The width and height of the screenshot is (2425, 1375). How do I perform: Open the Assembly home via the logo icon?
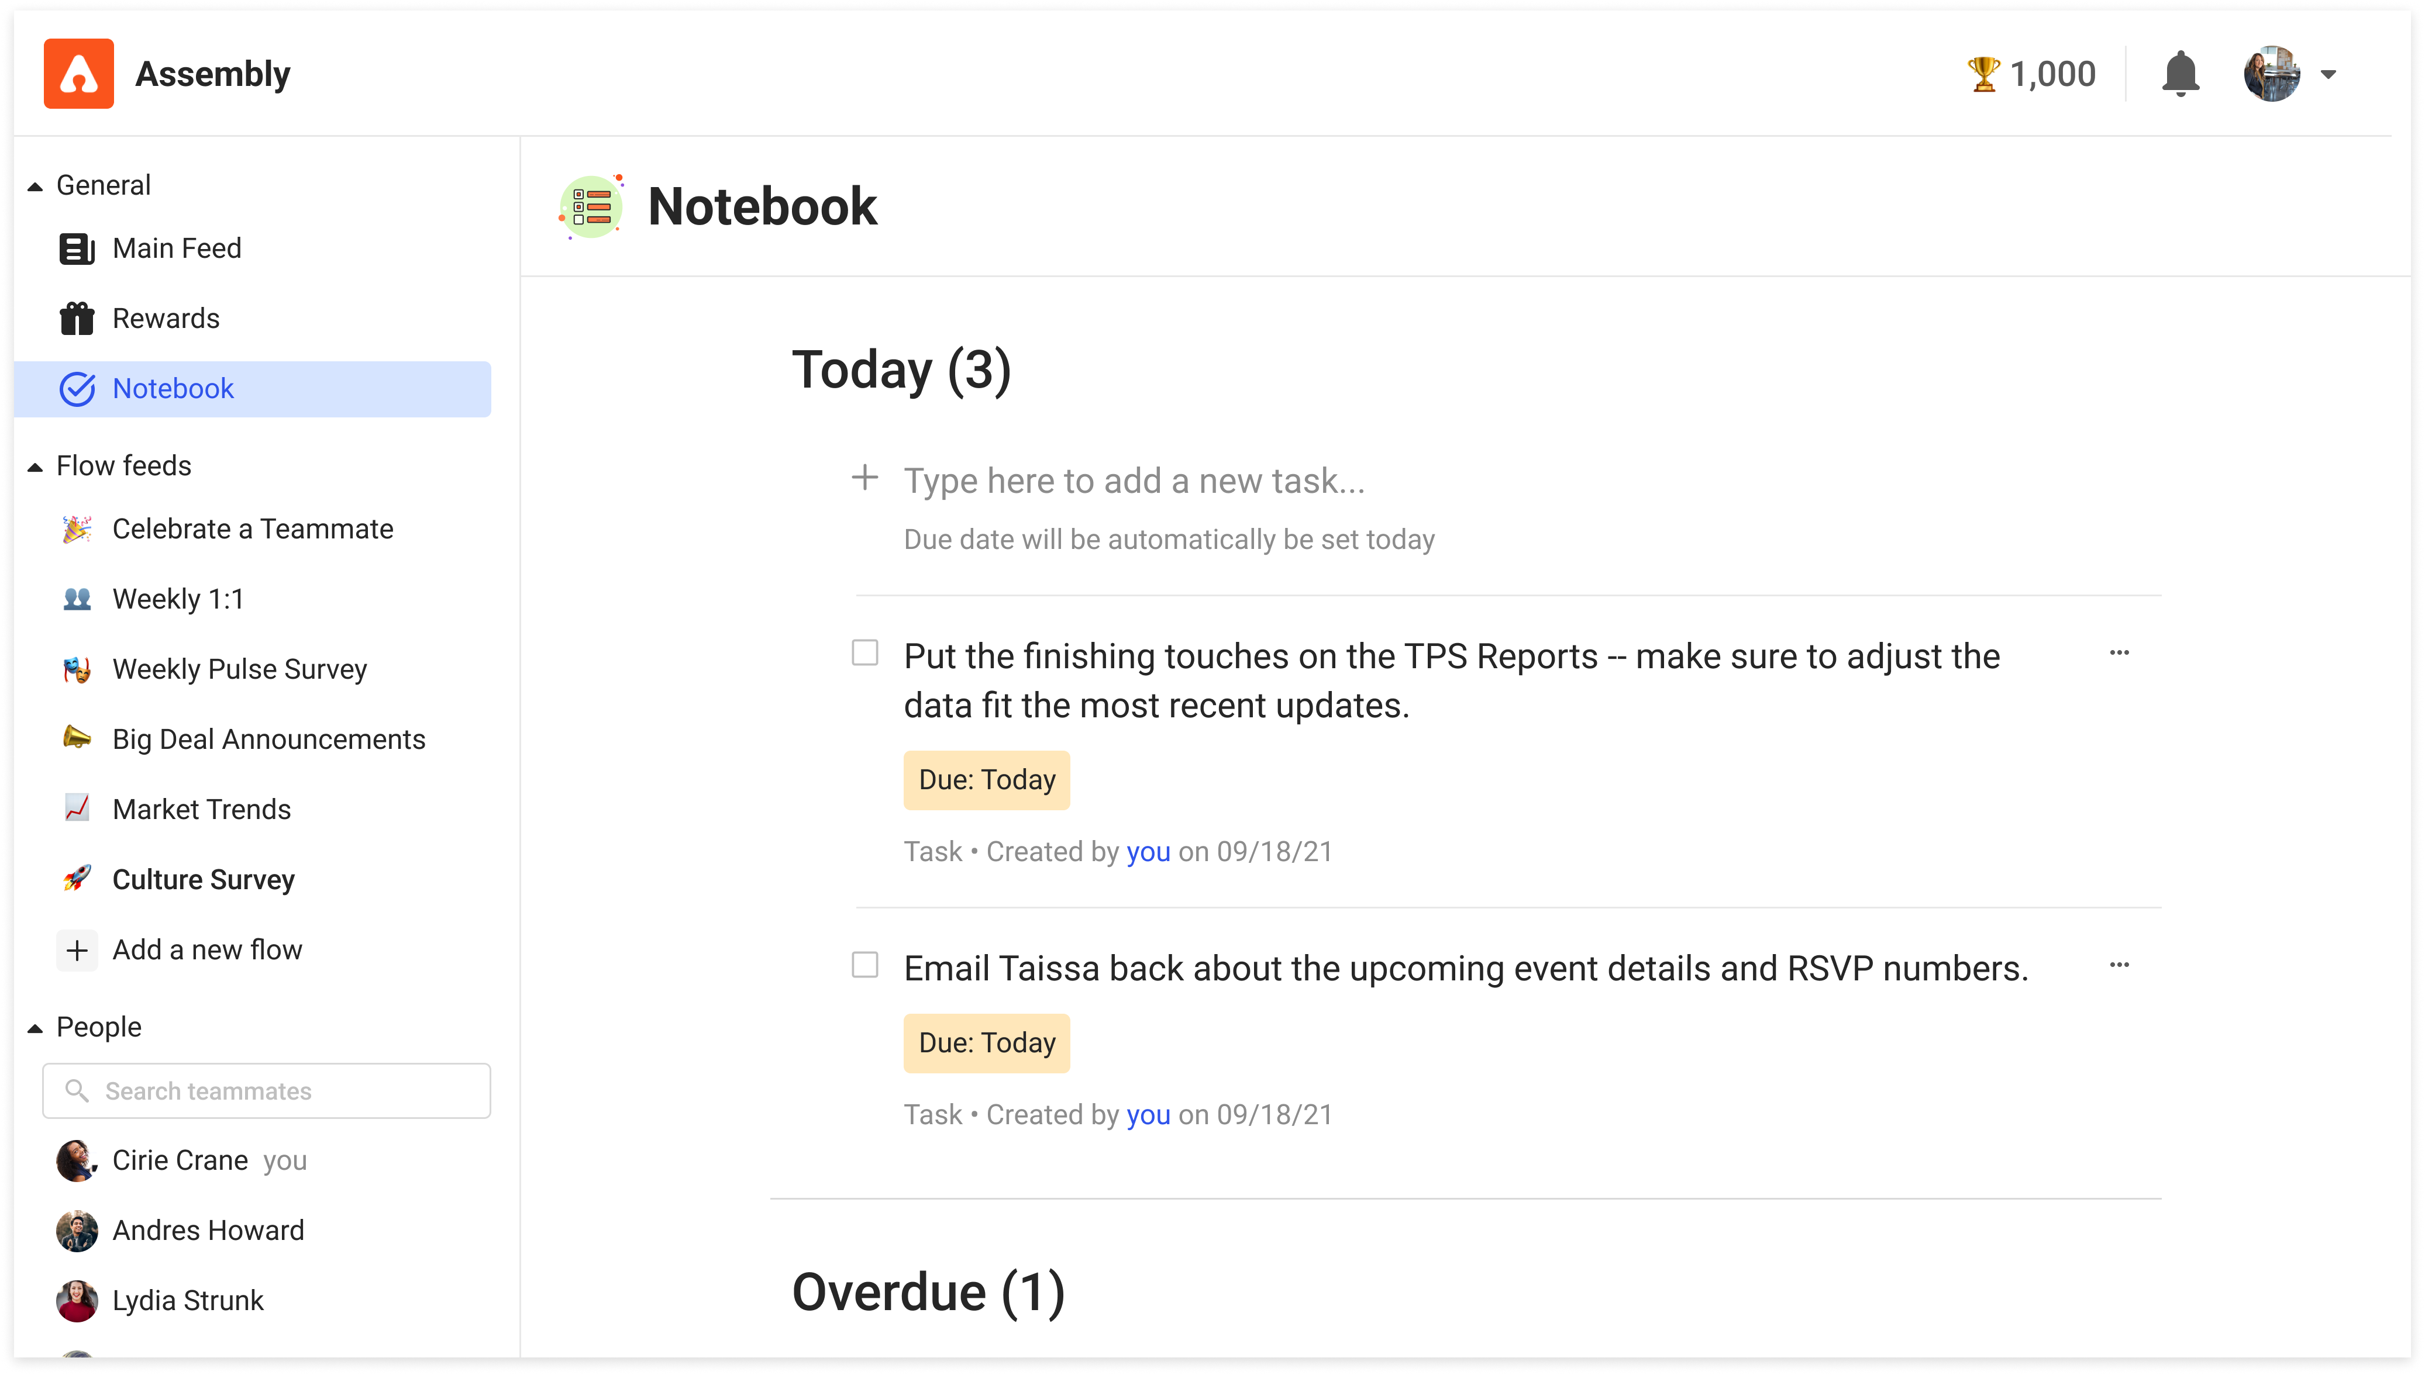(x=80, y=74)
